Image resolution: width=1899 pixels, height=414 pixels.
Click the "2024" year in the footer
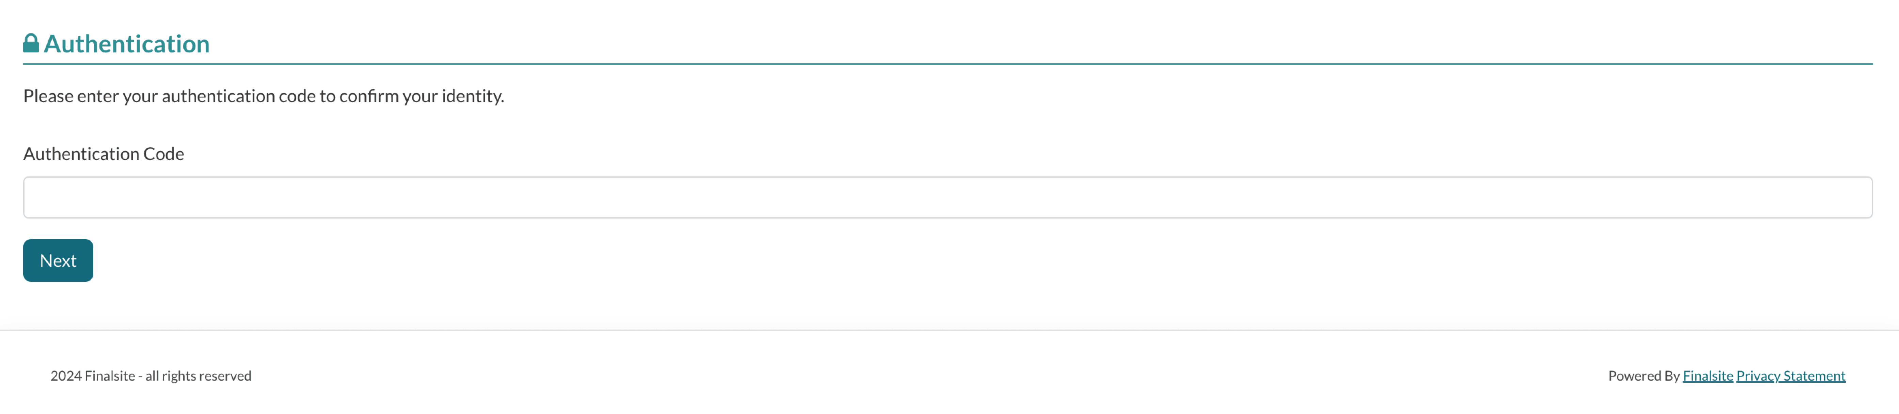coord(66,376)
